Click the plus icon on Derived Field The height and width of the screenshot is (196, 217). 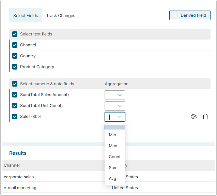click(175, 15)
